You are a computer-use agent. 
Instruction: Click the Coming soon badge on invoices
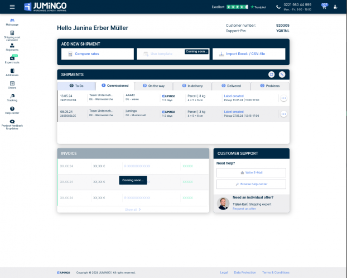pyautogui.click(x=133, y=180)
